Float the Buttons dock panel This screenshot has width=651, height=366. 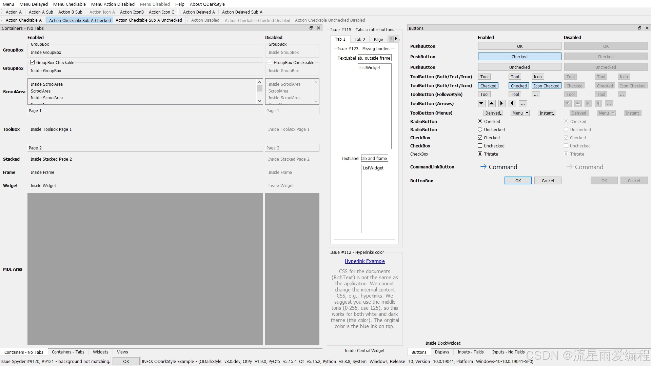[x=639, y=28]
